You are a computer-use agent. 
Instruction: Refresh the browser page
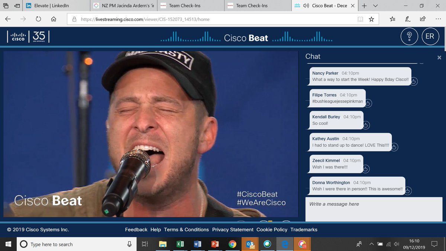[38, 19]
